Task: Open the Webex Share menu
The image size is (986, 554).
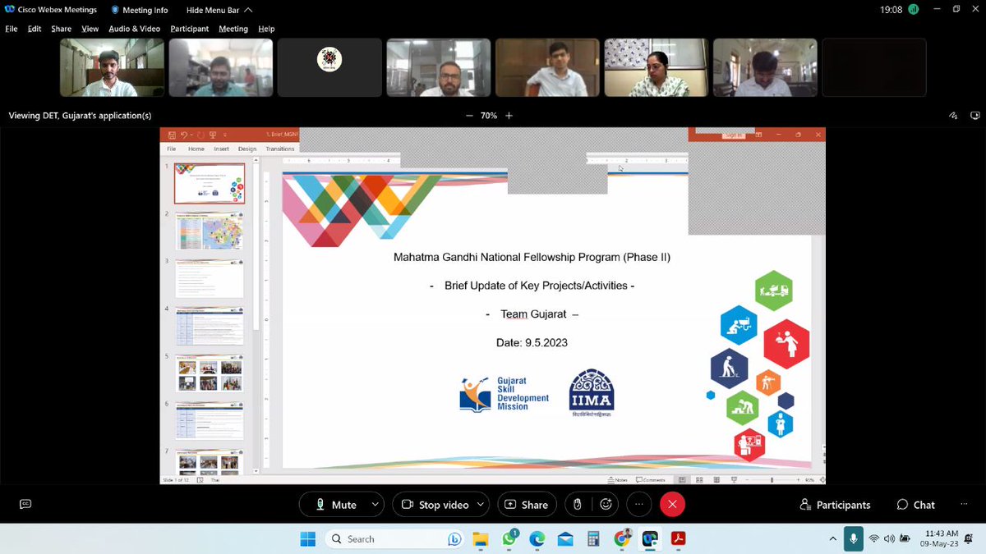Action: click(62, 29)
